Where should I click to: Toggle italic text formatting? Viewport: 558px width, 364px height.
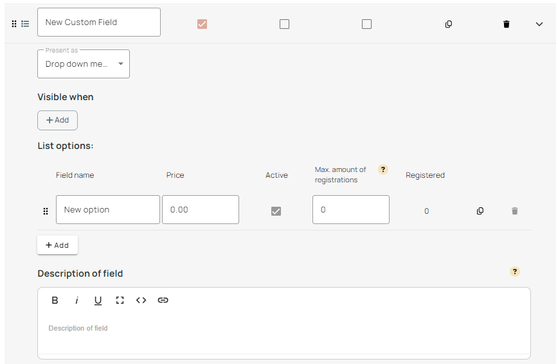(x=76, y=300)
